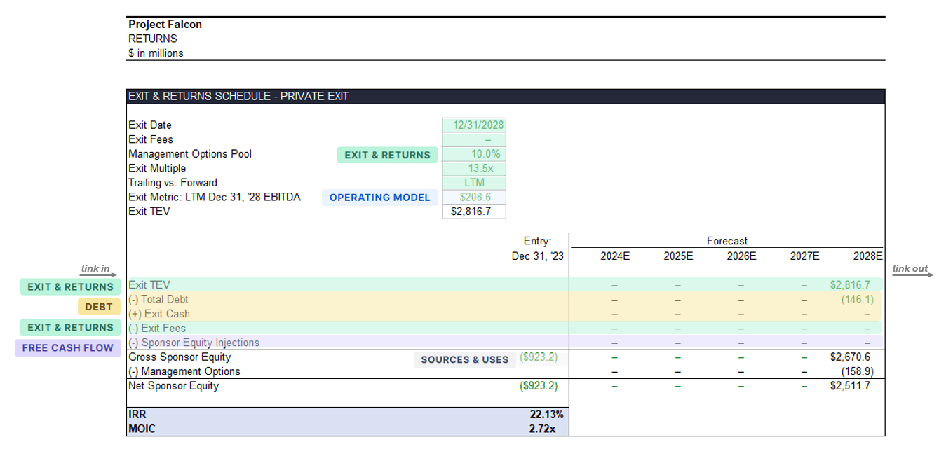Click the purple FREE CASH FLOW tag
The image size is (946, 449).
point(67,347)
